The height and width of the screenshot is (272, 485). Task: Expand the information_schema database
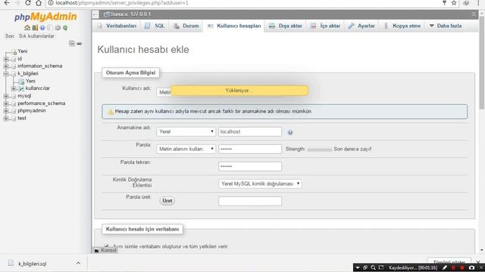[x=6, y=66]
